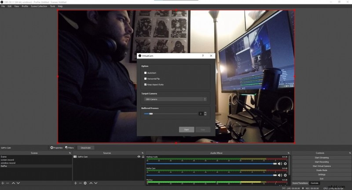This screenshot has height=190, width=352.
Task: Click the Buffered Frames value field
Action: click(201, 114)
